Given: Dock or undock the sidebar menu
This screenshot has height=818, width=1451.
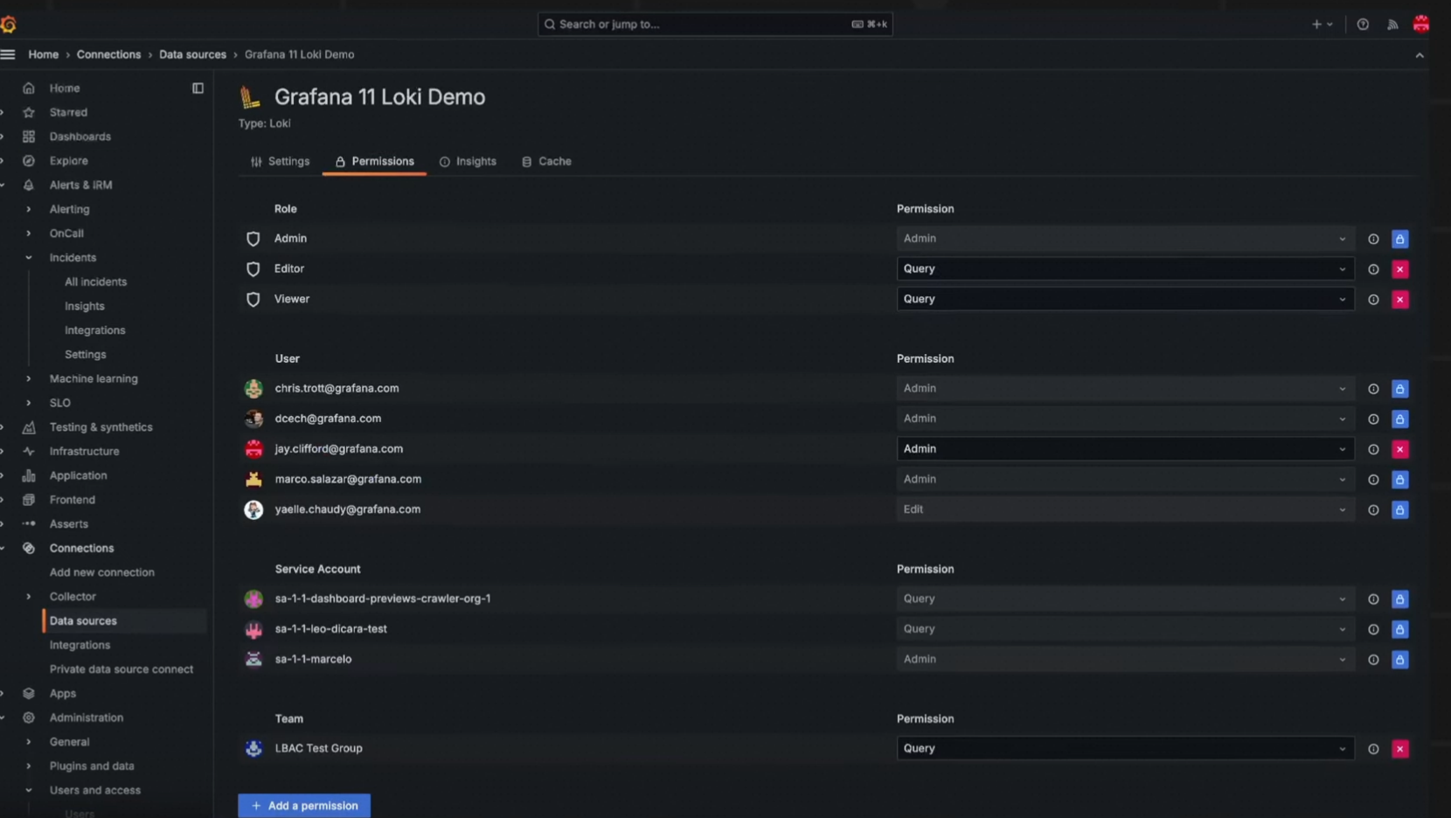Looking at the screenshot, I should pos(198,88).
